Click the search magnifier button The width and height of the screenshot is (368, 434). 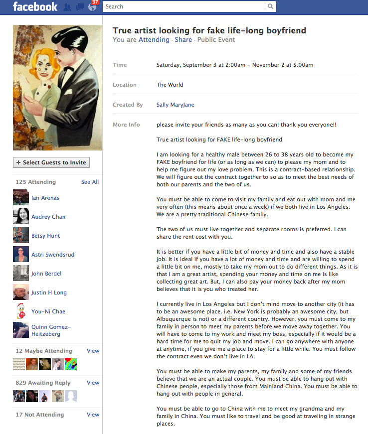point(271,6)
